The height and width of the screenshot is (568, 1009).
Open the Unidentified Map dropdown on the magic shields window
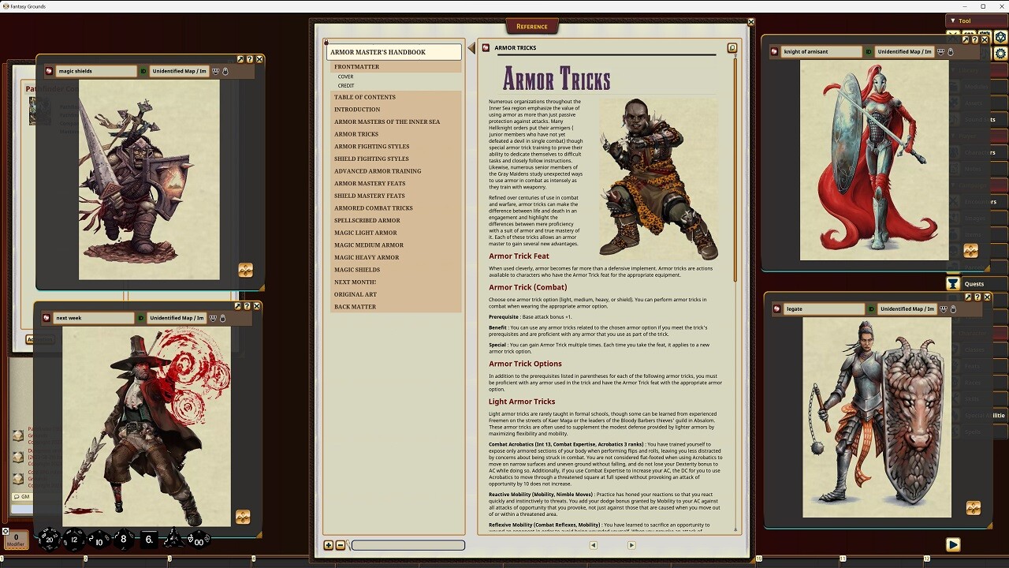point(179,70)
